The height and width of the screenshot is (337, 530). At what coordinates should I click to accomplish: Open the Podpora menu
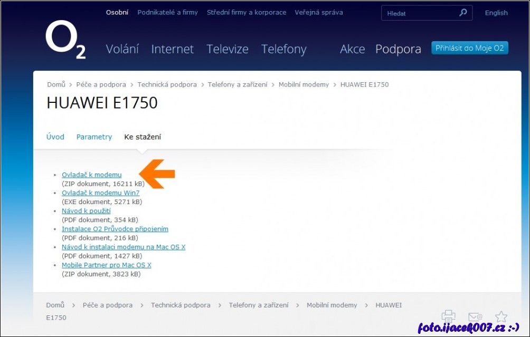coord(398,49)
